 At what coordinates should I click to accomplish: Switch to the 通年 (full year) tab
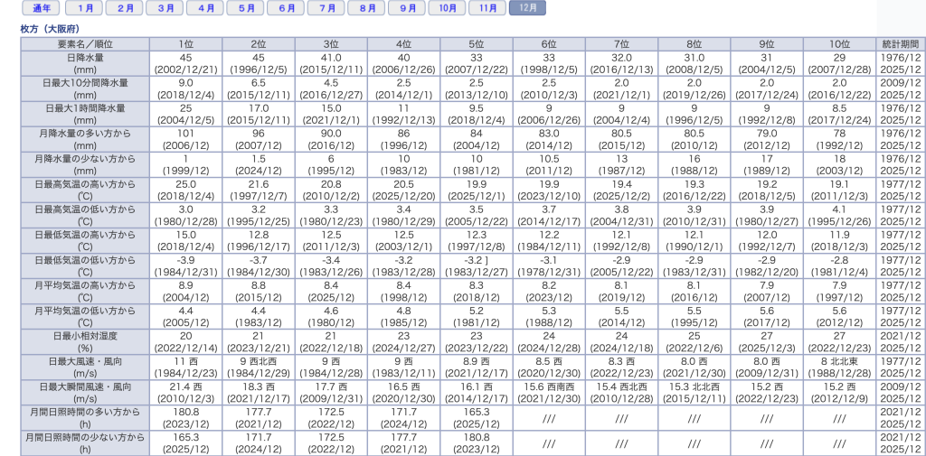pyautogui.click(x=41, y=8)
